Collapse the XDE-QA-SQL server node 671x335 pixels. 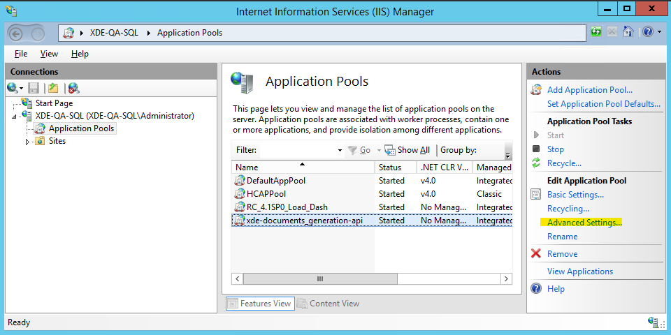[x=15, y=117]
